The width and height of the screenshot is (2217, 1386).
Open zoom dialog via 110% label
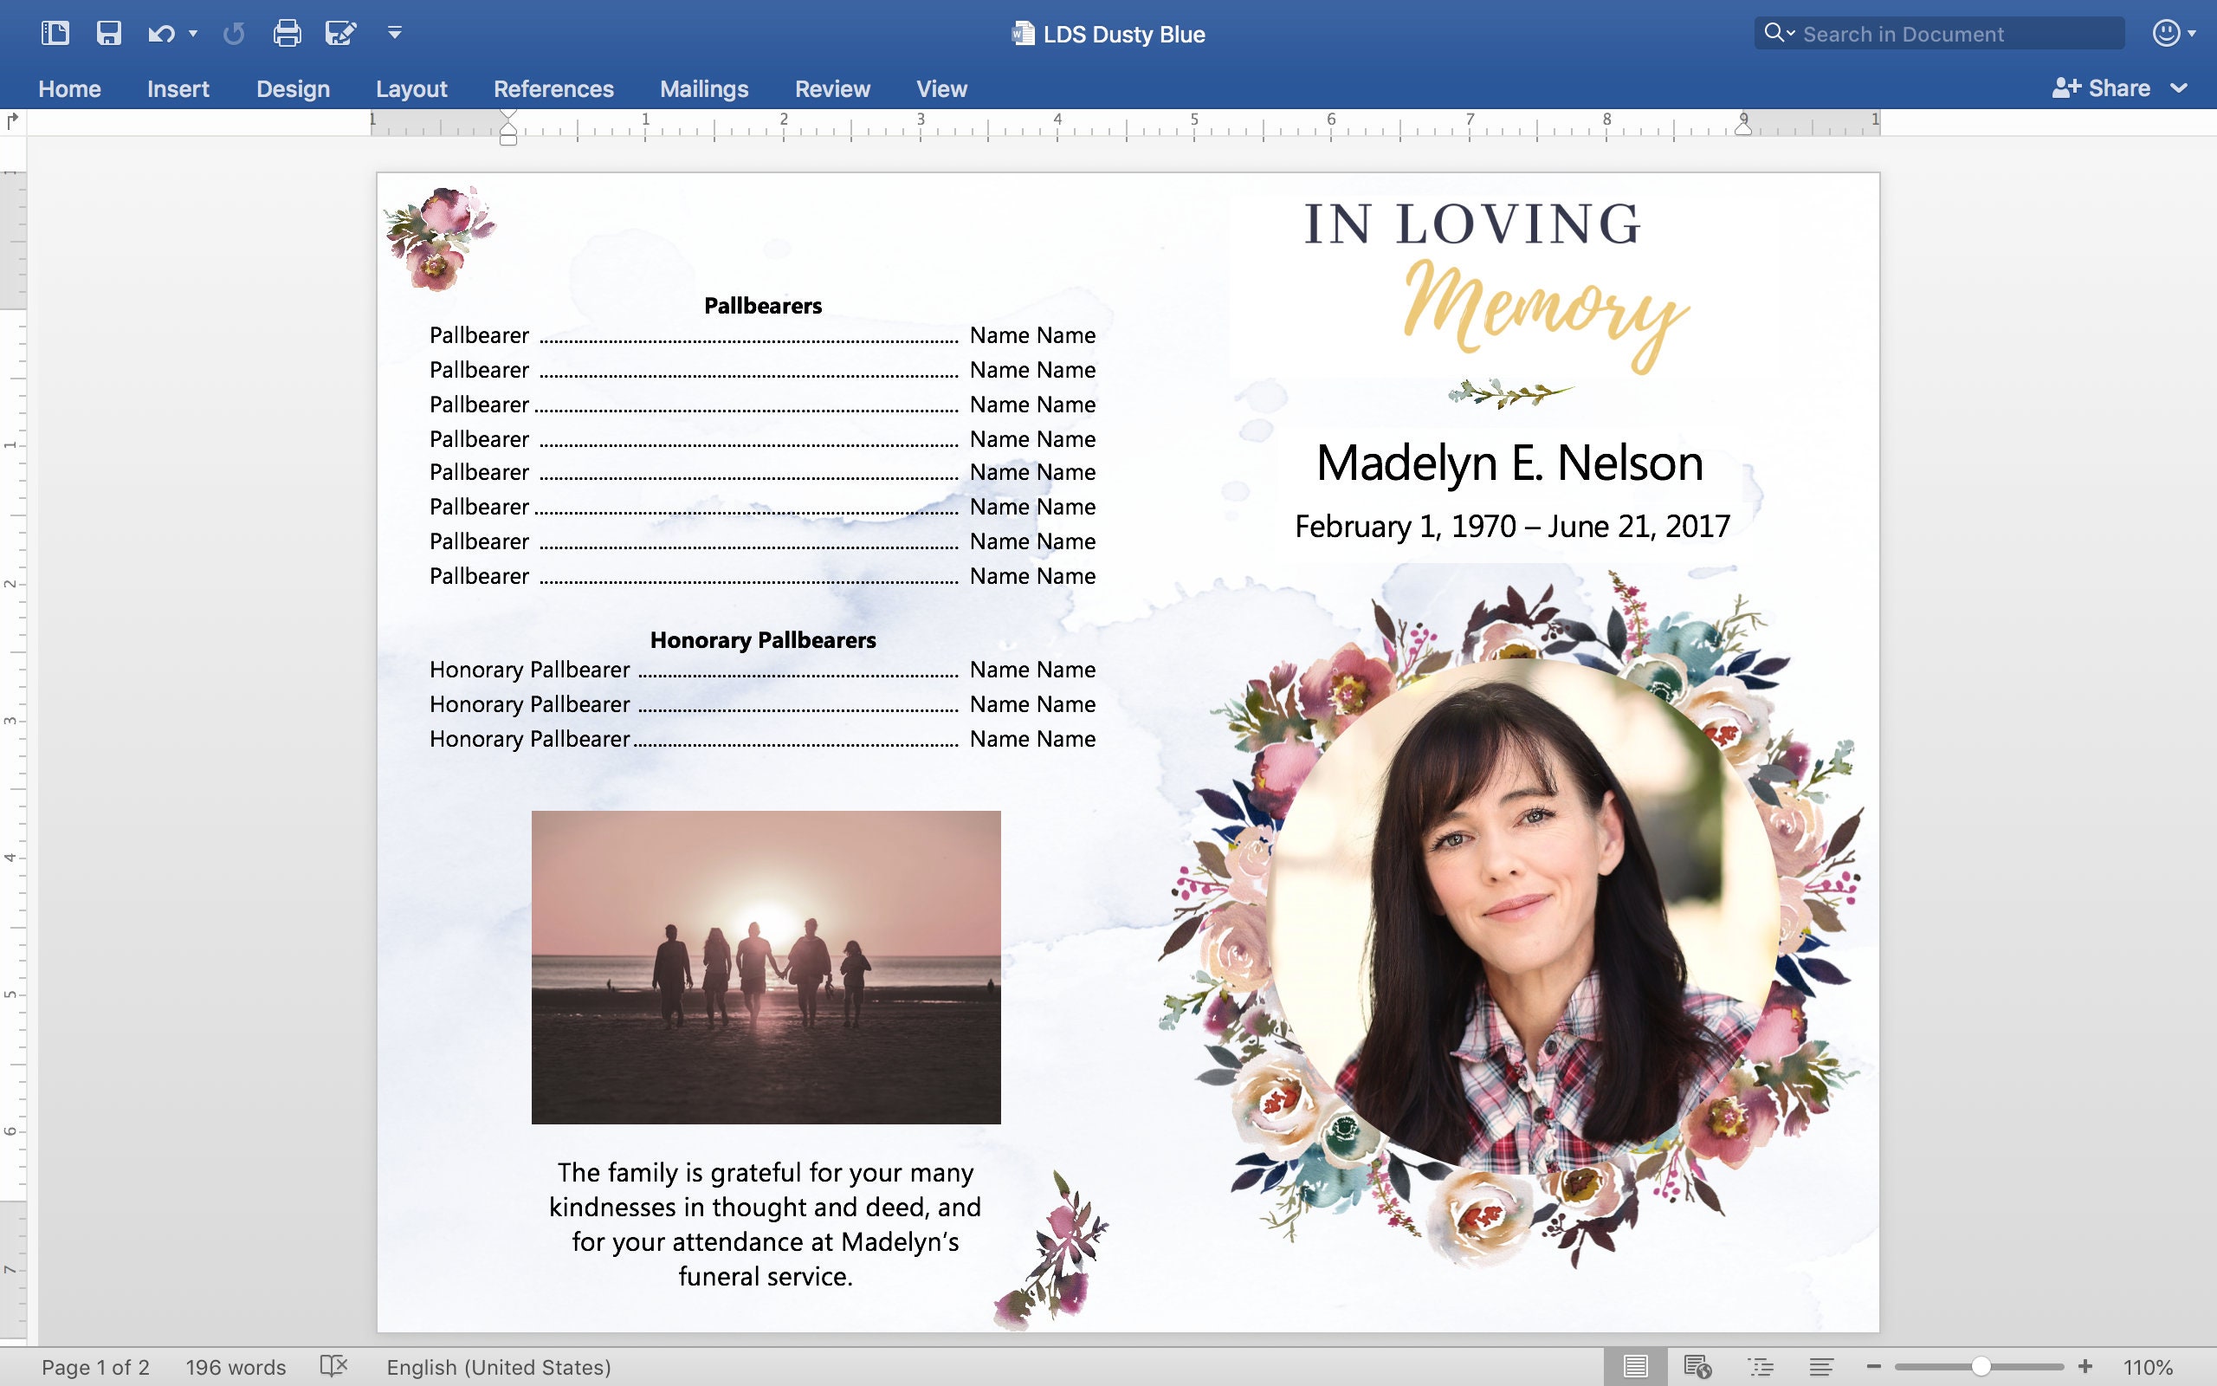coord(2149,1368)
